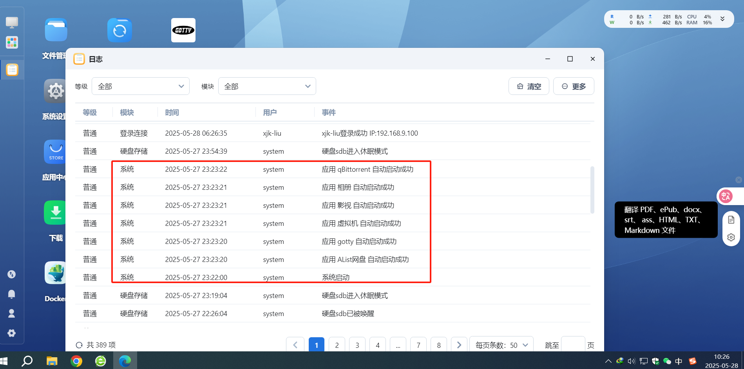
Task: Select the 应用 虚拟机 自动启动成功 row
Action: tap(333, 223)
